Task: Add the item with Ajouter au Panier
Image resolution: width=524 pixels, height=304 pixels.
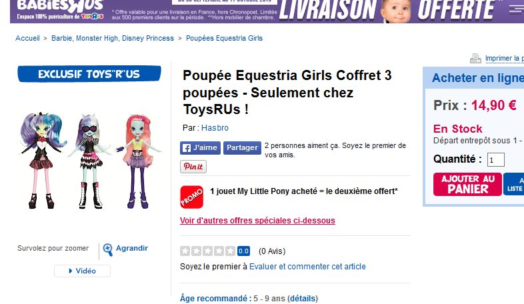Action: pos(467,184)
